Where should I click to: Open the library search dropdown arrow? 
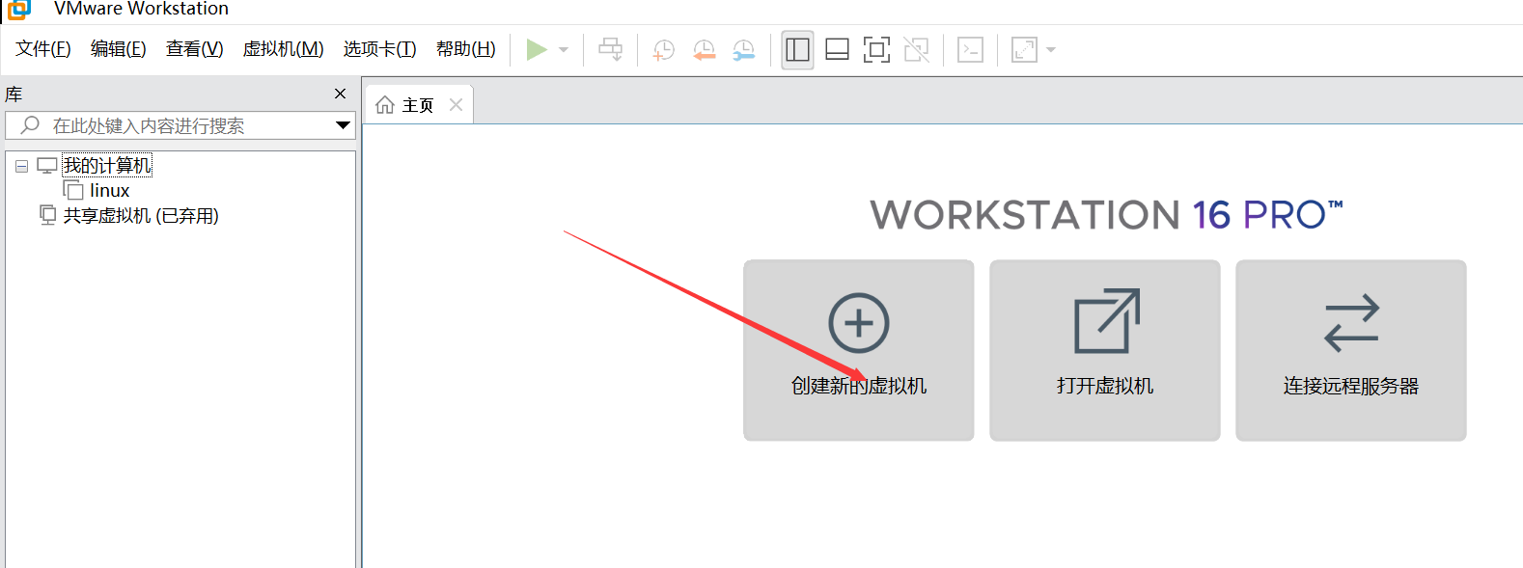pos(343,125)
